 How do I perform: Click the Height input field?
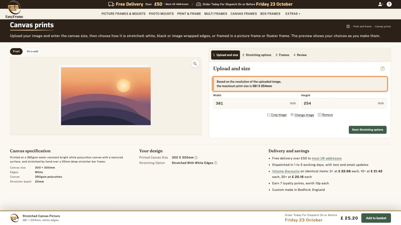[x=344, y=103]
